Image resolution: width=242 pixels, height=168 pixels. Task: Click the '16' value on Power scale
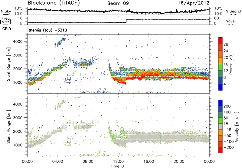226,64
